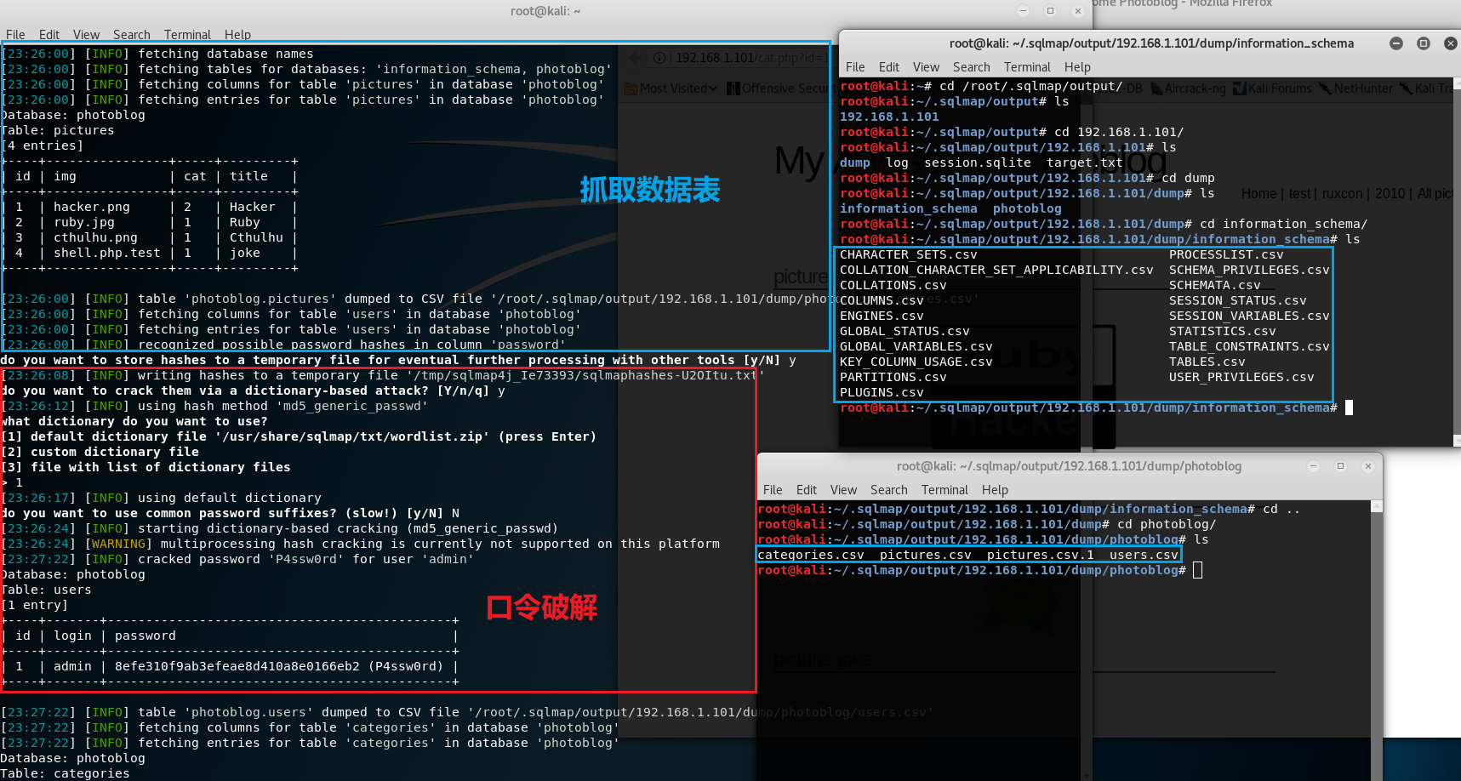Click session.sqlite in terminal ls output
This screenshot has height=781, width=1461.
click(x=977, y=162)
